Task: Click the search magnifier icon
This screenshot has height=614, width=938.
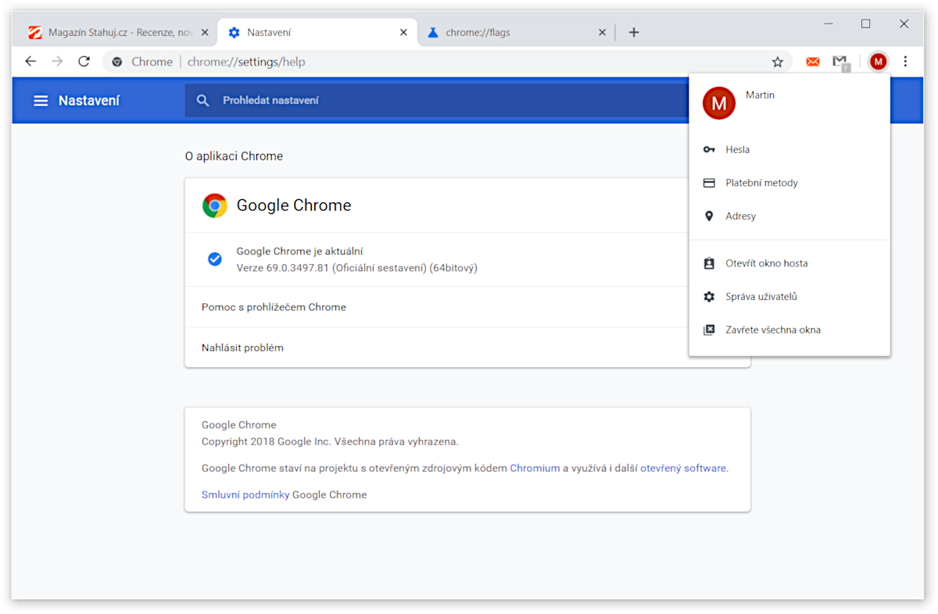Action: [203, 101]
